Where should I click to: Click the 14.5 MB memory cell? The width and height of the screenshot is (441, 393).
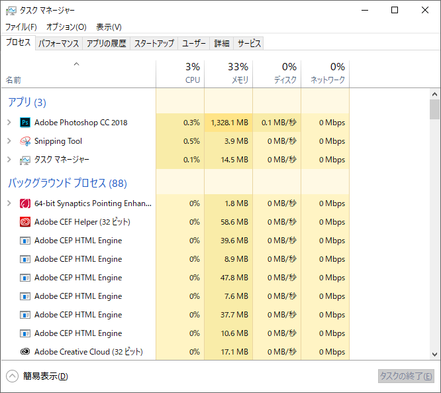[228, 160]
